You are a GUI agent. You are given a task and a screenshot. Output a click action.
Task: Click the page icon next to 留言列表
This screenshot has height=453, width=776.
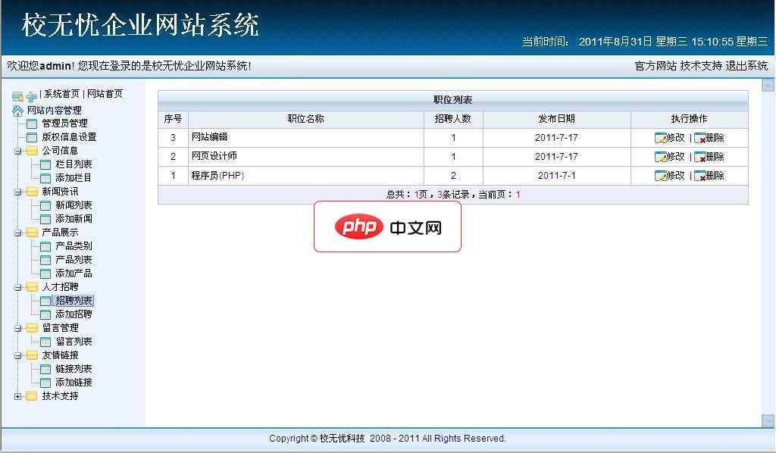45,342
